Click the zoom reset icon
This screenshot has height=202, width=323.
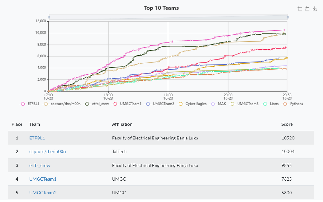coord(307,9)
